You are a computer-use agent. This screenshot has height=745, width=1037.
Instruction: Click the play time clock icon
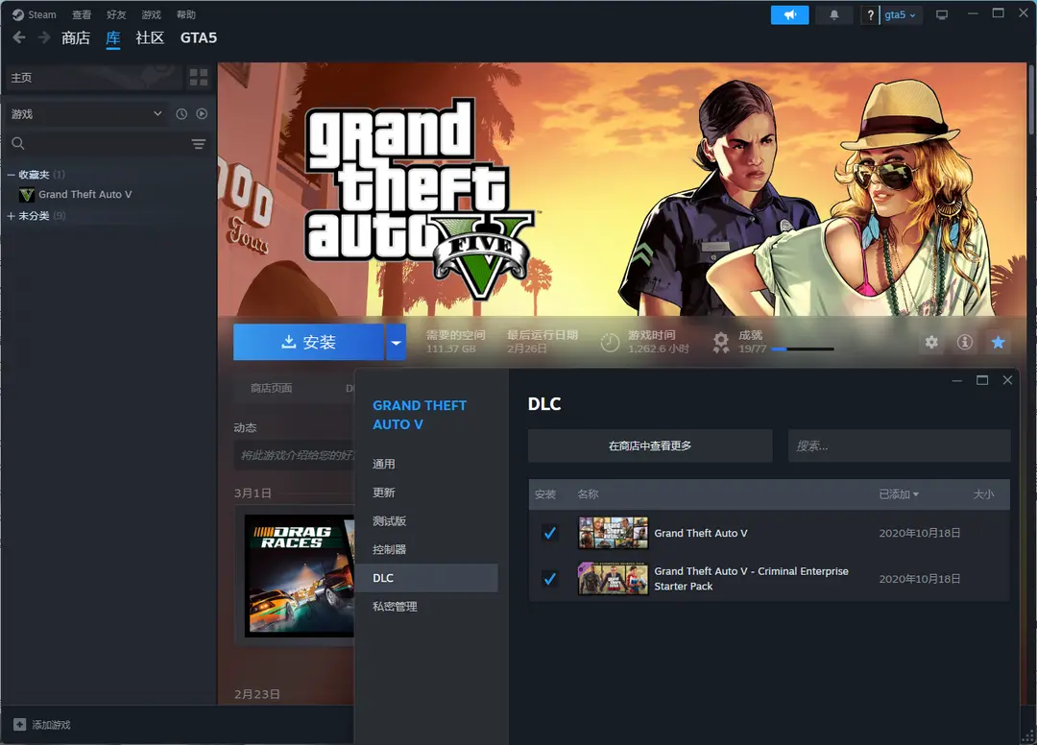point(610,343)
